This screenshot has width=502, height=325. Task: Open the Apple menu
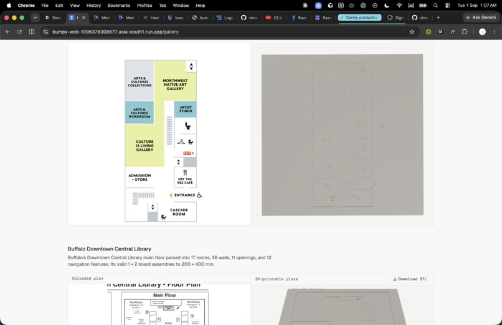[9, 5]
